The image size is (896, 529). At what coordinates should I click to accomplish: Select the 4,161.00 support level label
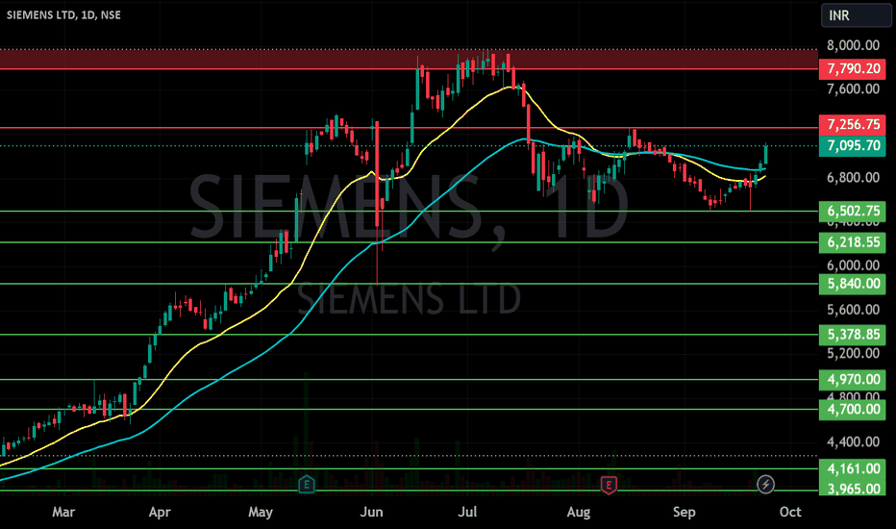click(853, 469)
